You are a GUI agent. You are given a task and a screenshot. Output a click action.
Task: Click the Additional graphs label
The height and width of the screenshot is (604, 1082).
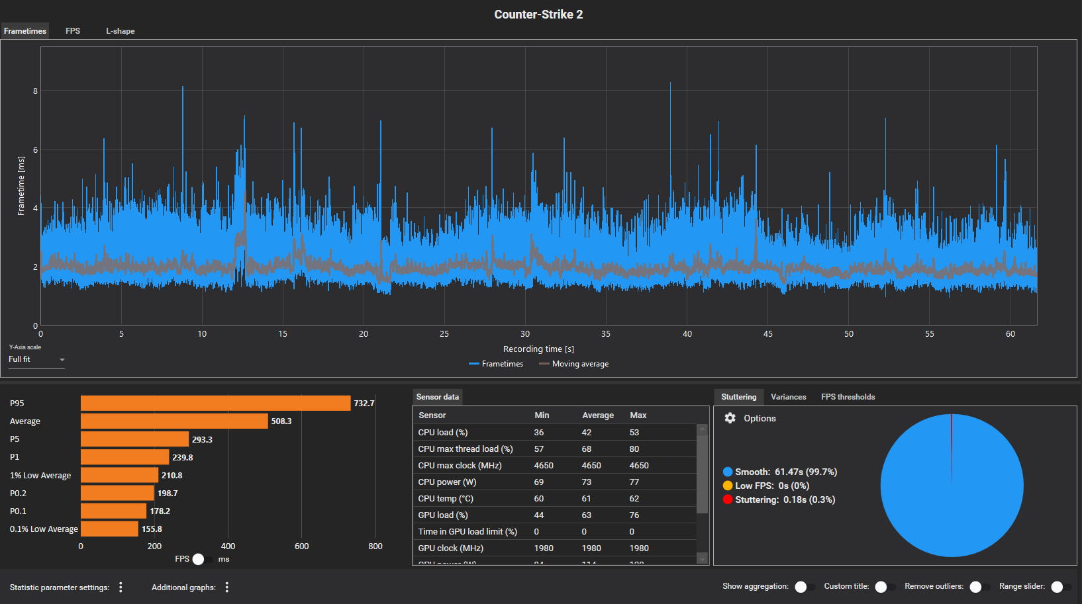[x=183, y=587]
